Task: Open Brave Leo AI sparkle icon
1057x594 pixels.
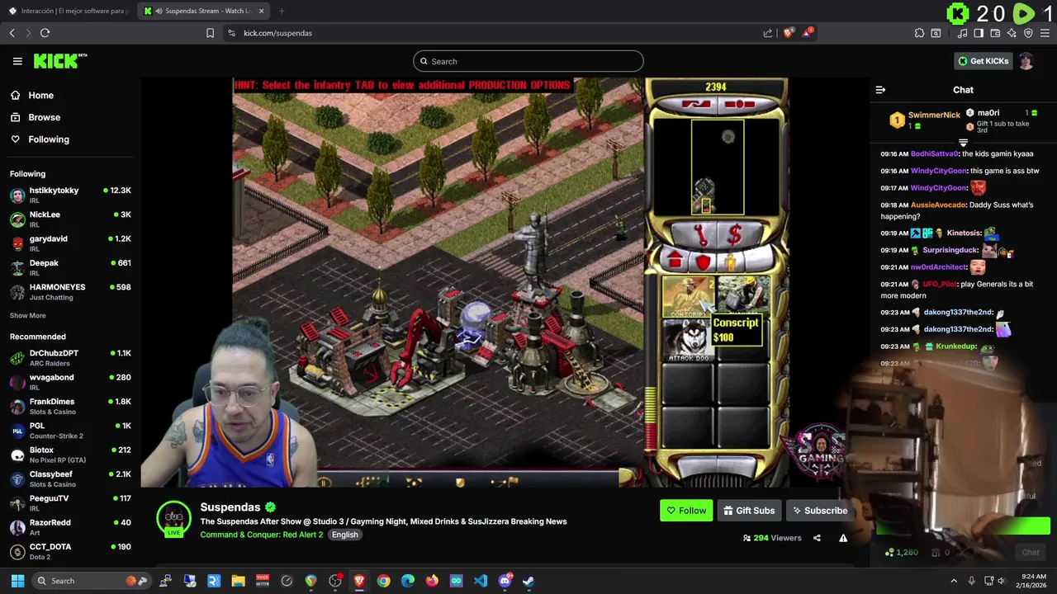Action: (1012, 33)
